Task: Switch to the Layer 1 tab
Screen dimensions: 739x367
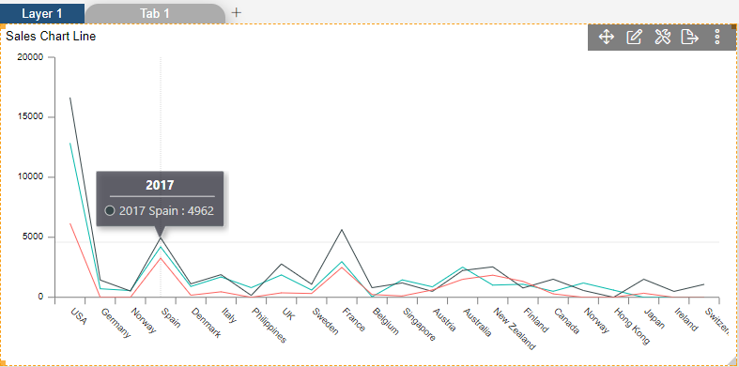Action: [42, 14]
